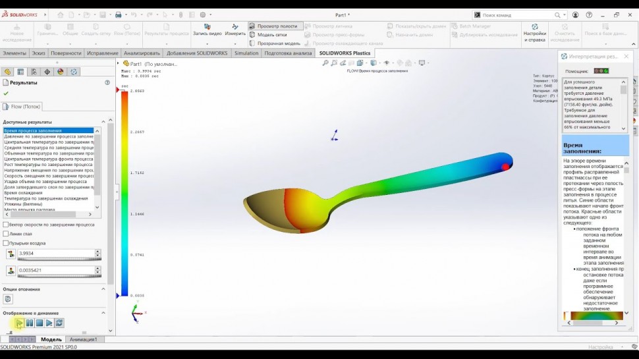Switch to the Simulation ribbon tab
The height and width of the screenshot is (359, 639).
[x=246, y=53]
